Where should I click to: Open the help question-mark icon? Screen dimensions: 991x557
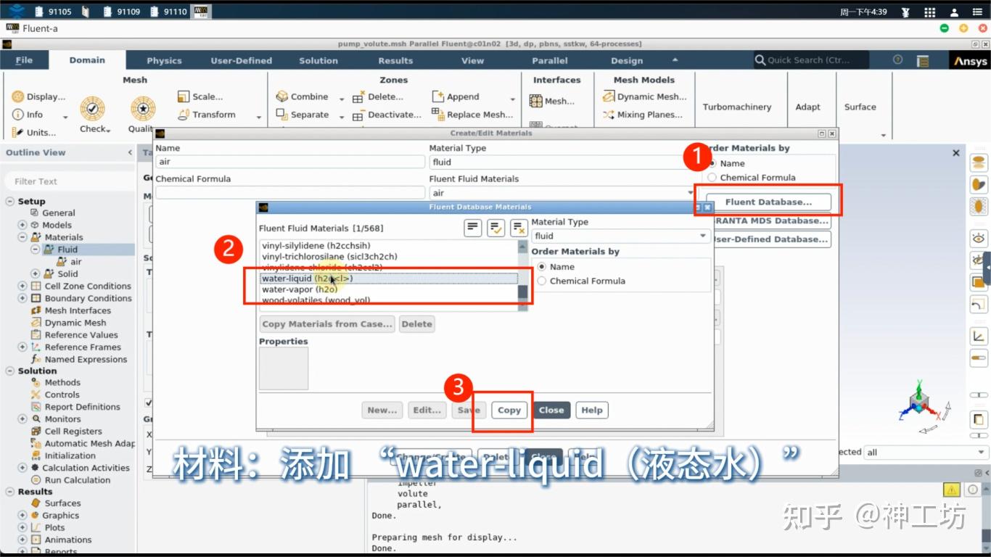click(897, 60)
